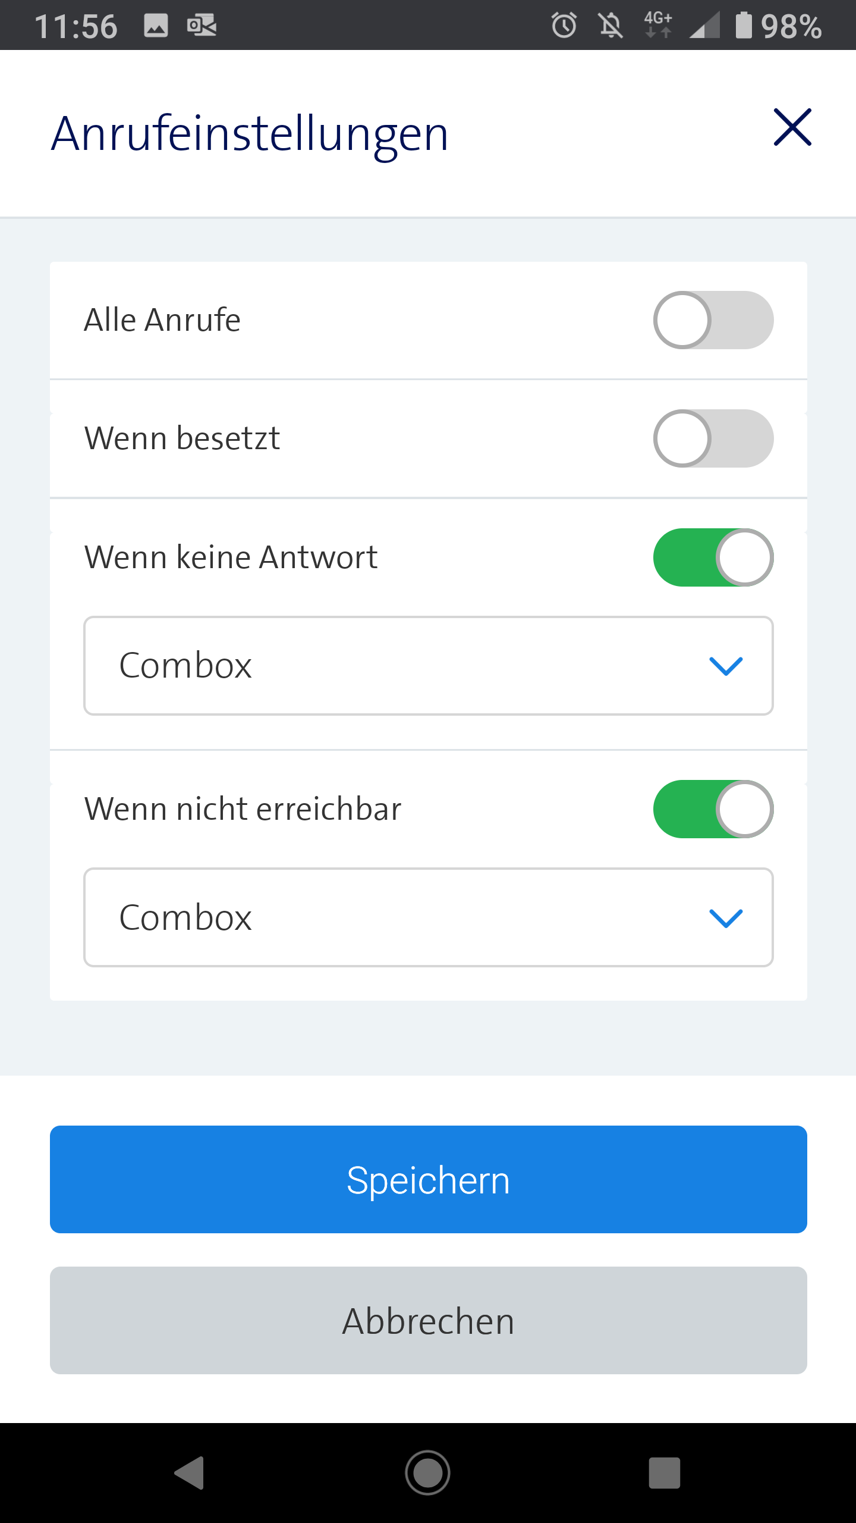Tap the image notification icon in status bar
This screenshot has width=856, height=1523.
[x=156, y=26]
